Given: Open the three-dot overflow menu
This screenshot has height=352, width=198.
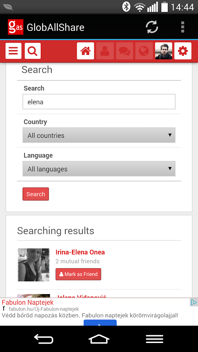Looking at the screenshot, I should coord(183,27).
